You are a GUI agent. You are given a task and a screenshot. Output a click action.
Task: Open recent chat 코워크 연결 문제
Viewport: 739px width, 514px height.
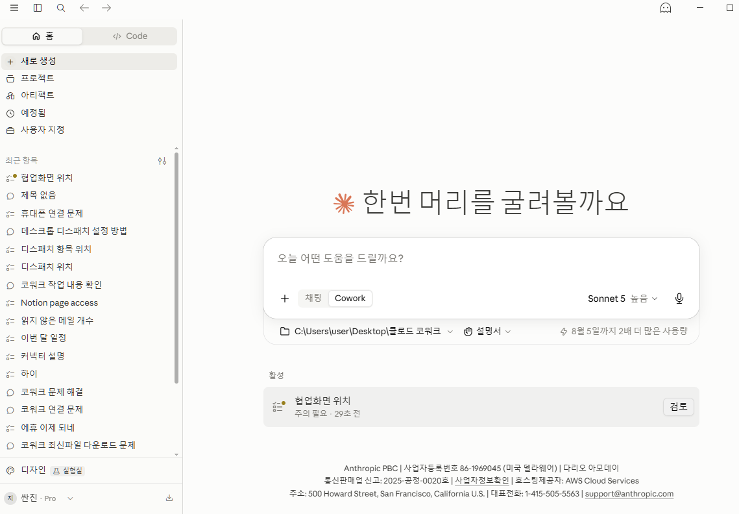point(87,410)
